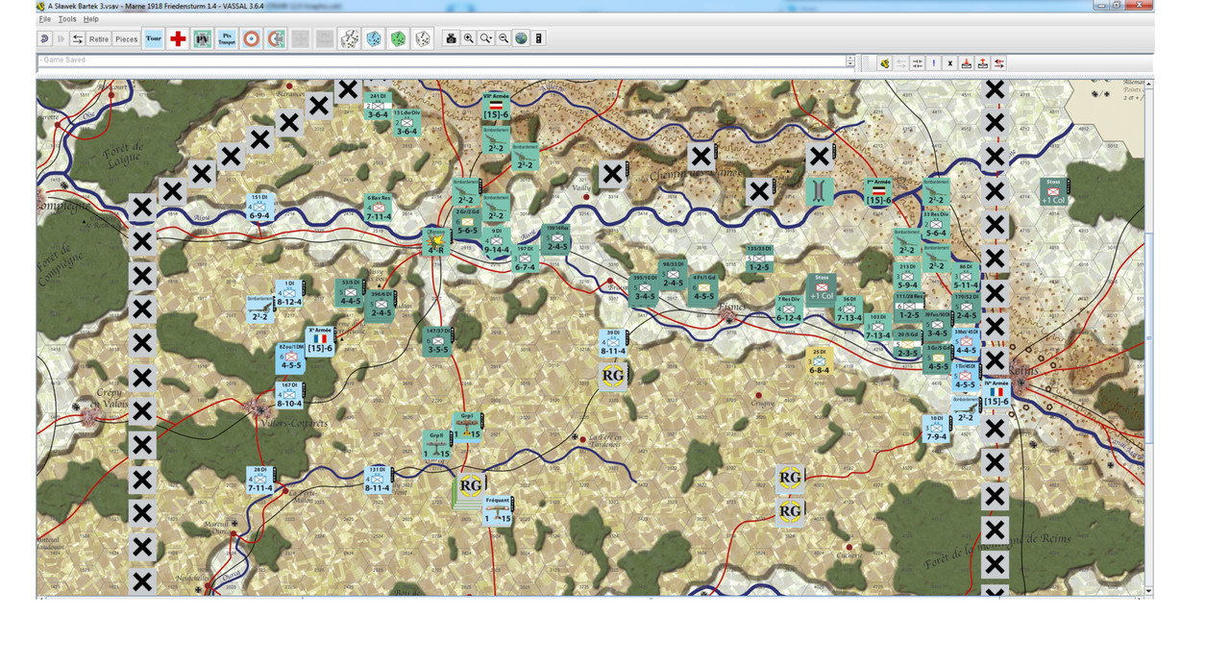Click the undo last move icon

pos(45,38)
